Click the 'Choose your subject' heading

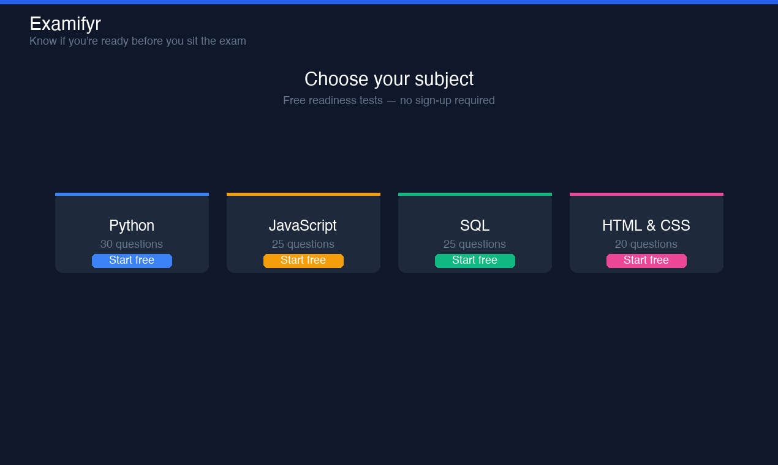389,79
